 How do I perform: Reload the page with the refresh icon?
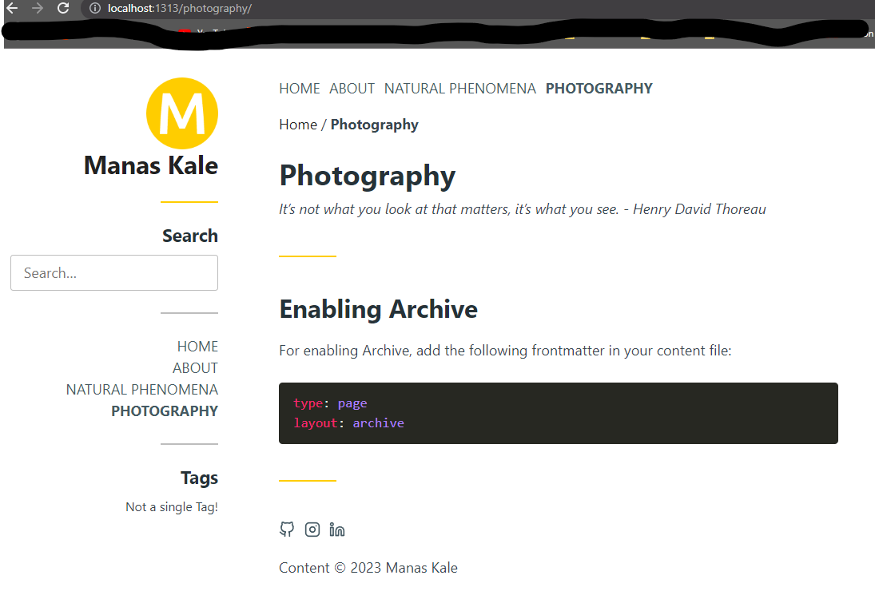tap(63, 8)
